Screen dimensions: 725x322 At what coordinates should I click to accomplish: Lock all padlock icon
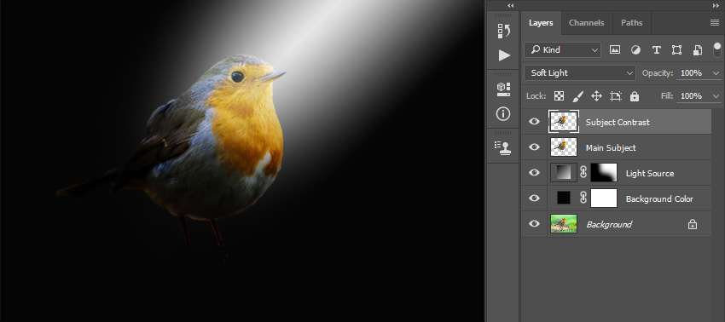635,96
